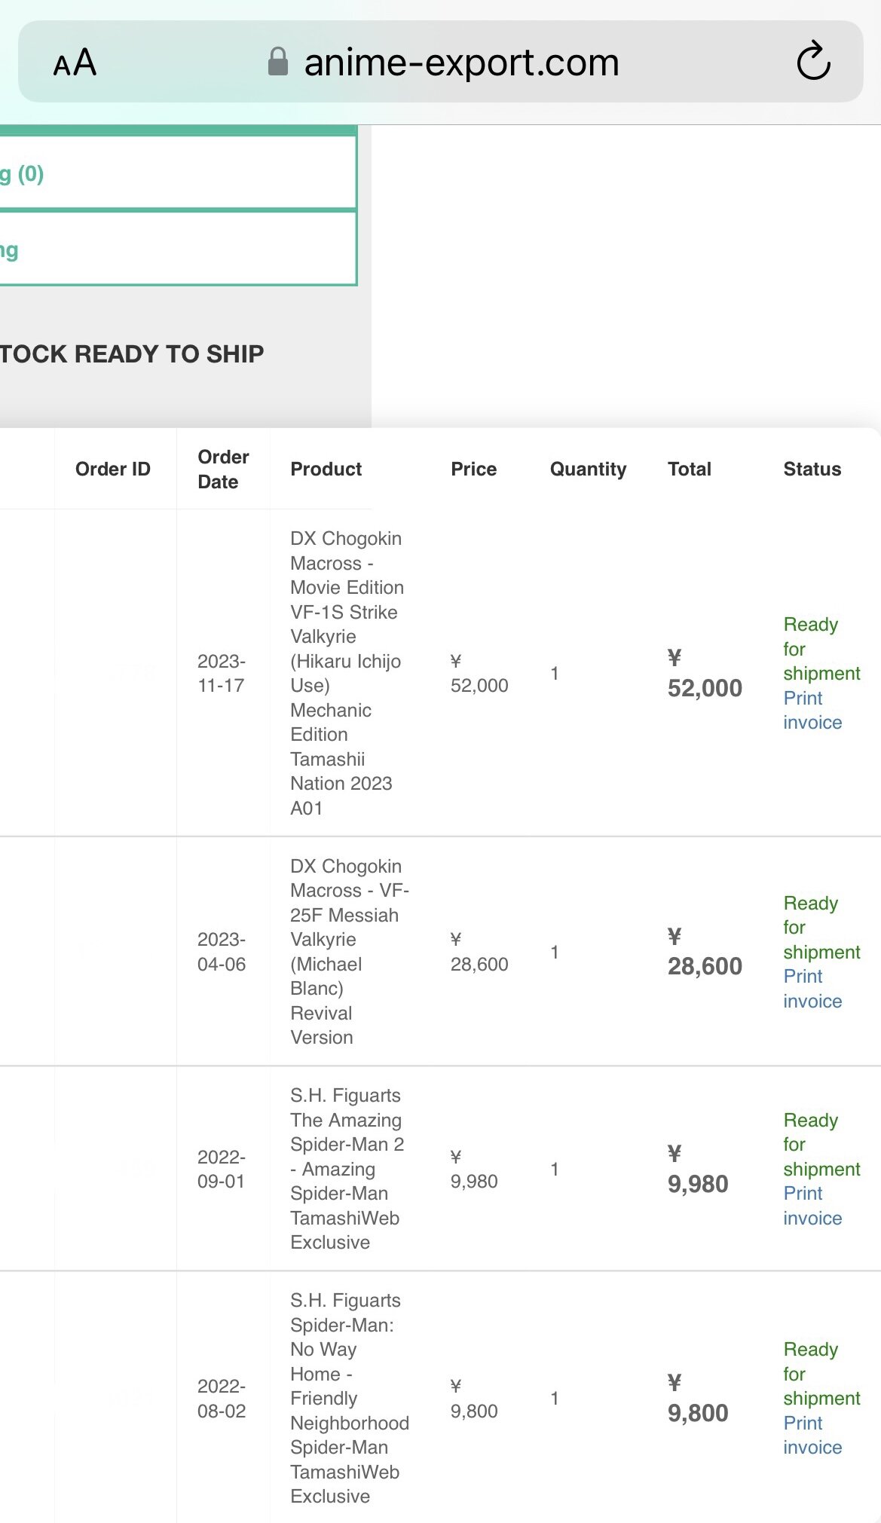Image resolution: width=881 pixels, height=1523 pixels.
Task: Select the tab ending with (0)
Action: tap(178, 173)
